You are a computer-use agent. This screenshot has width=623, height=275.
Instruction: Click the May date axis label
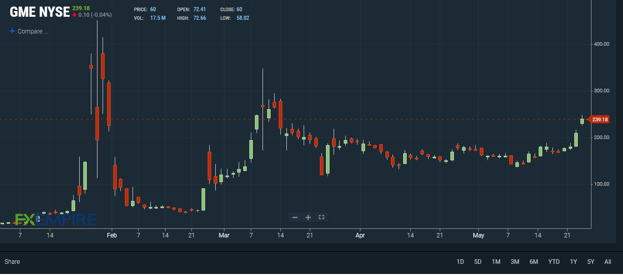point(478,235)
